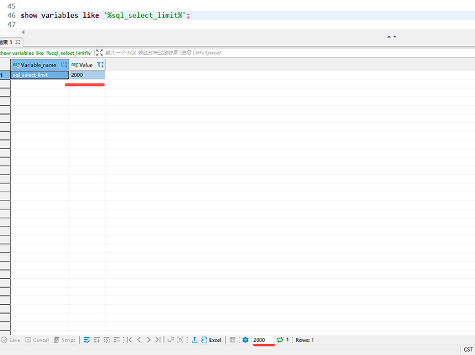Open the Script generation option
Screen dimensions: 475x355
65,340
